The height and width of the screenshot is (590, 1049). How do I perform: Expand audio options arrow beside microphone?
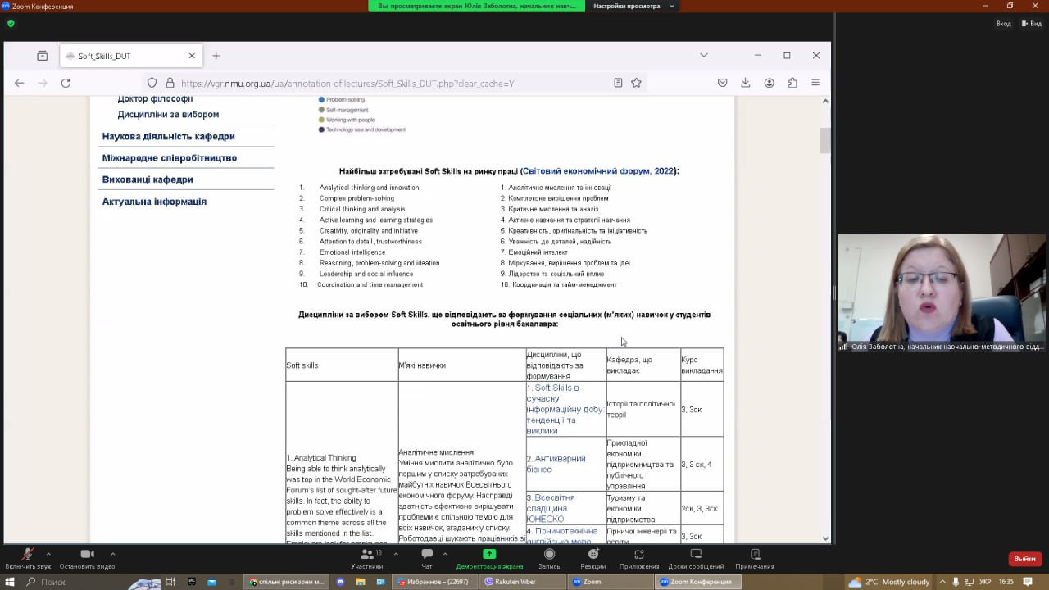(48, 554)
